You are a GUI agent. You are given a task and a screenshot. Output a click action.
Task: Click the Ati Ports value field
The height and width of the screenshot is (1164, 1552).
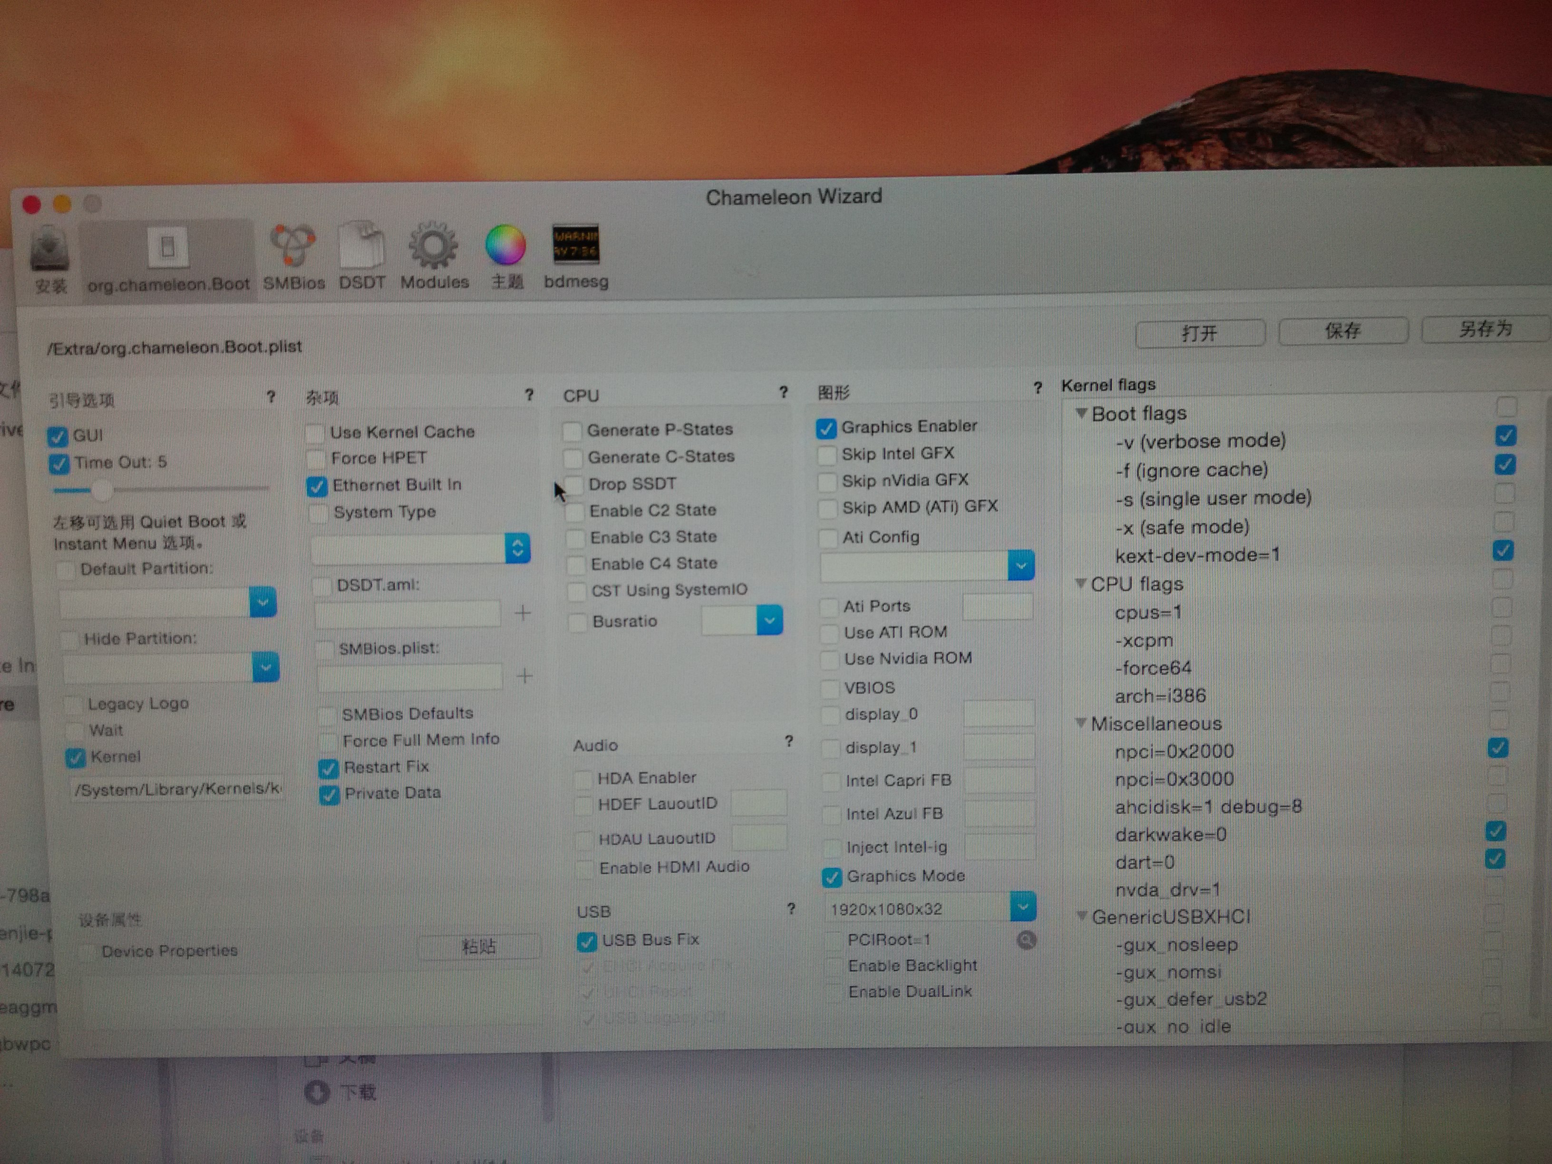[x=997, y=606]
